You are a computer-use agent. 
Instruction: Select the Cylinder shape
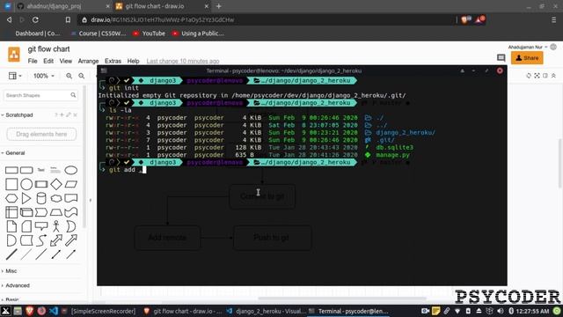point(41,198)
